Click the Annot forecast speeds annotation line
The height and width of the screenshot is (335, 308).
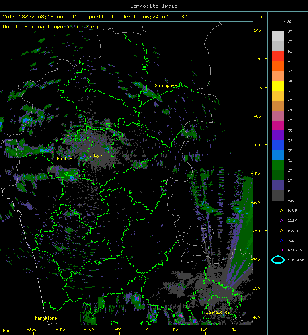52,27
